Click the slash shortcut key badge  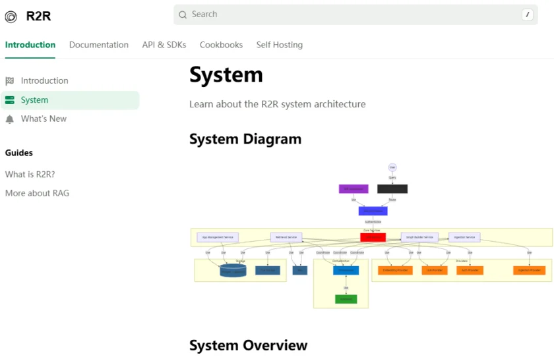click(527, 14)
